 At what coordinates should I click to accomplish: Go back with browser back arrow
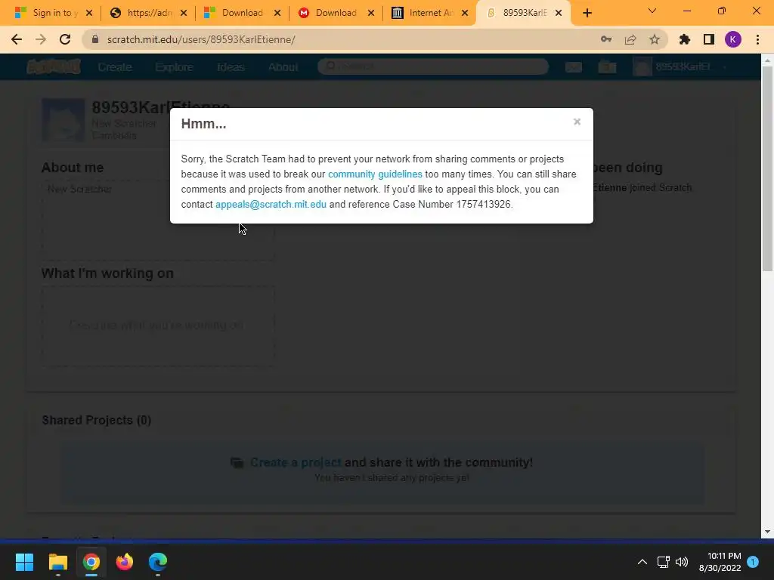pyautogui.click(x=17, y=39)
